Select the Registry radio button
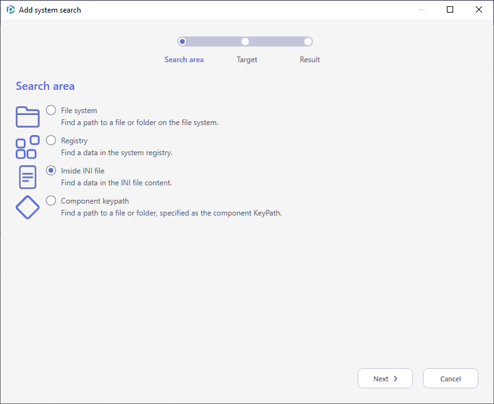Screen dimensions: 494x404 tap(51, 140)
